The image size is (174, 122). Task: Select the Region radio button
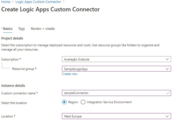point(64,102)
